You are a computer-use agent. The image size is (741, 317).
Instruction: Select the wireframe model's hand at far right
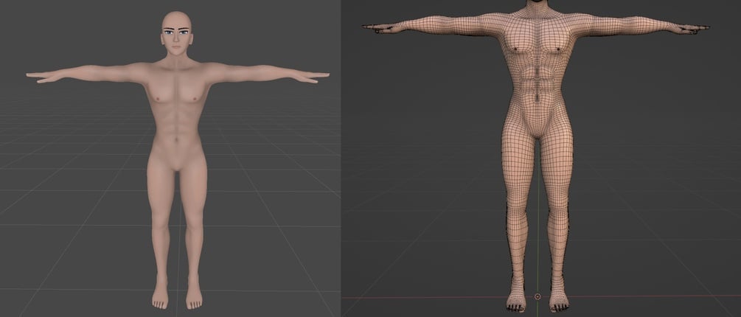tap(693, 29)
